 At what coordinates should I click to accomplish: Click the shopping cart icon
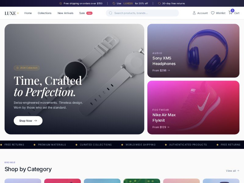pyautogui.click(x=231, y=13)
